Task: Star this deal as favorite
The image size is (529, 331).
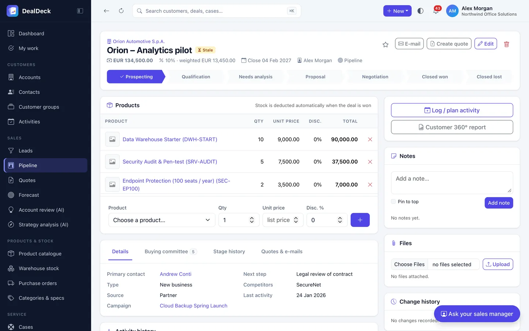Action: (x=385, y=45)
